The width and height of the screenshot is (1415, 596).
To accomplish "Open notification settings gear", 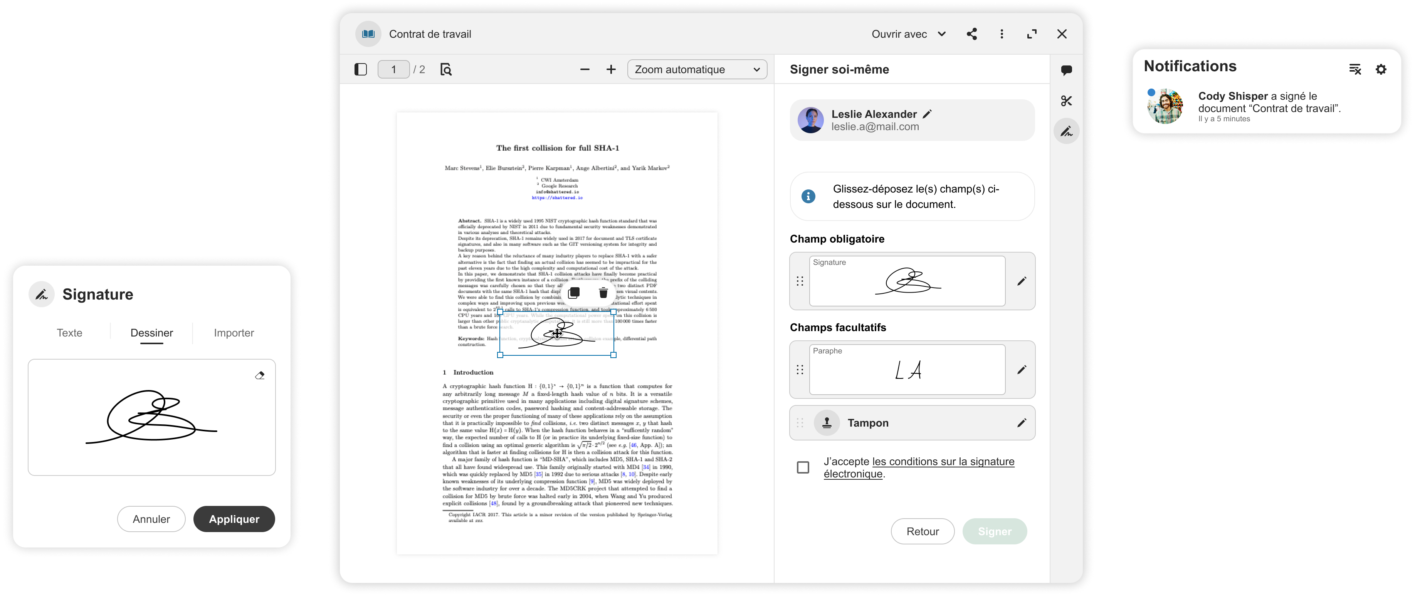I will [x=1380, y=69].
